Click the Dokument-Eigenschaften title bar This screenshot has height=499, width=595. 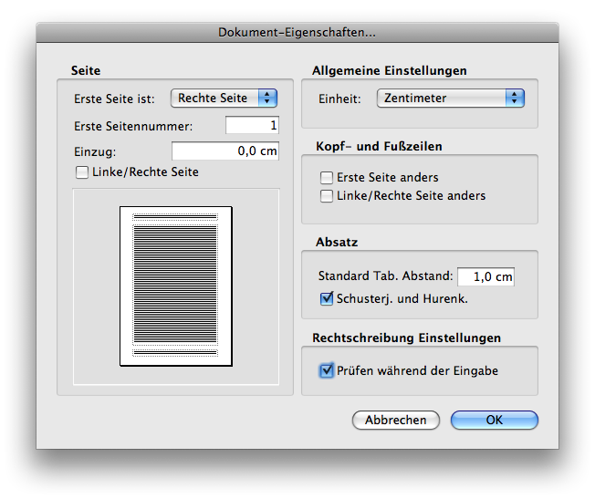297,33
